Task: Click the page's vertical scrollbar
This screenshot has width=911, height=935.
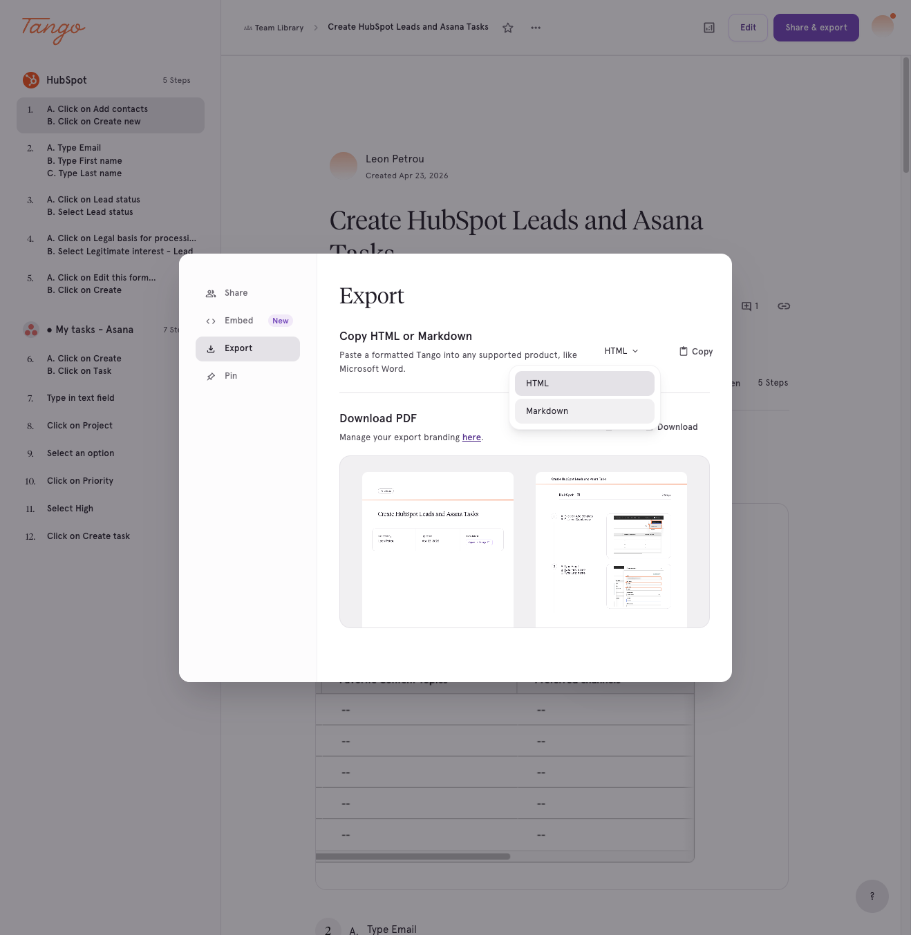Action: [x=906, y=115]
